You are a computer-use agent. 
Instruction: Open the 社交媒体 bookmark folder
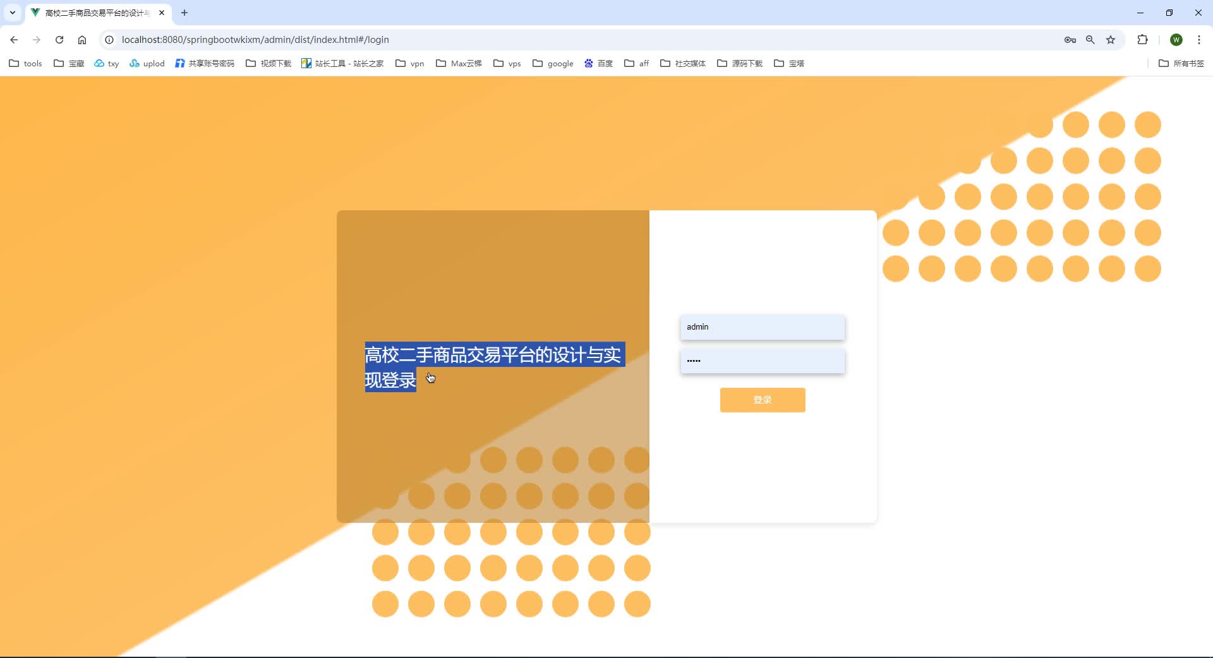(x=683, y=63)
